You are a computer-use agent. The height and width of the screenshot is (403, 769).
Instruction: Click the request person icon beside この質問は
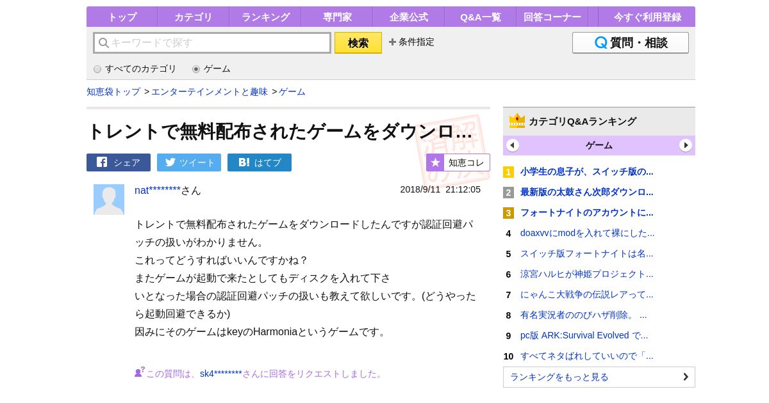pyautogui.click(x=139, y=372)
